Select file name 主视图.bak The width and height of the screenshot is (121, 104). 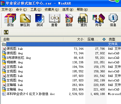pos(15,67)
